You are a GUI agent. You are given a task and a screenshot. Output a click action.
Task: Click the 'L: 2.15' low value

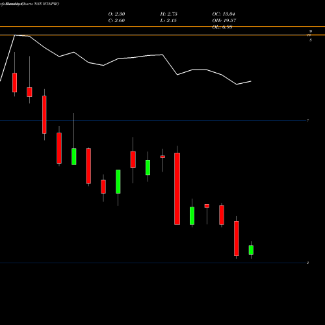(x=168, y=21)
